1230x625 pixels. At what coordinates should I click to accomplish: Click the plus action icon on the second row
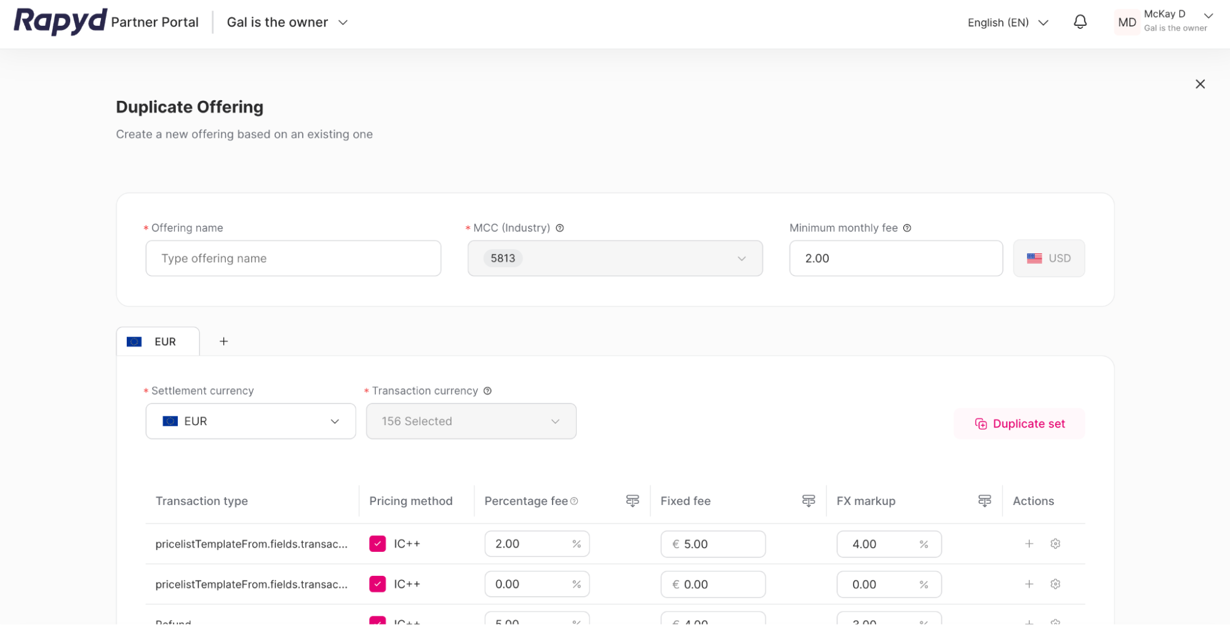pyautogui.click(x=1028, y=584)
